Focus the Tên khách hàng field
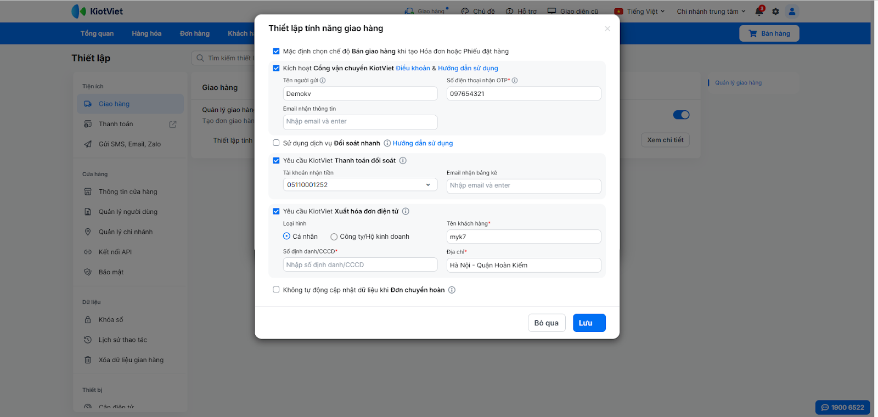Image resolution: width=878 pixels, height=417 pixels. point(524,236)
